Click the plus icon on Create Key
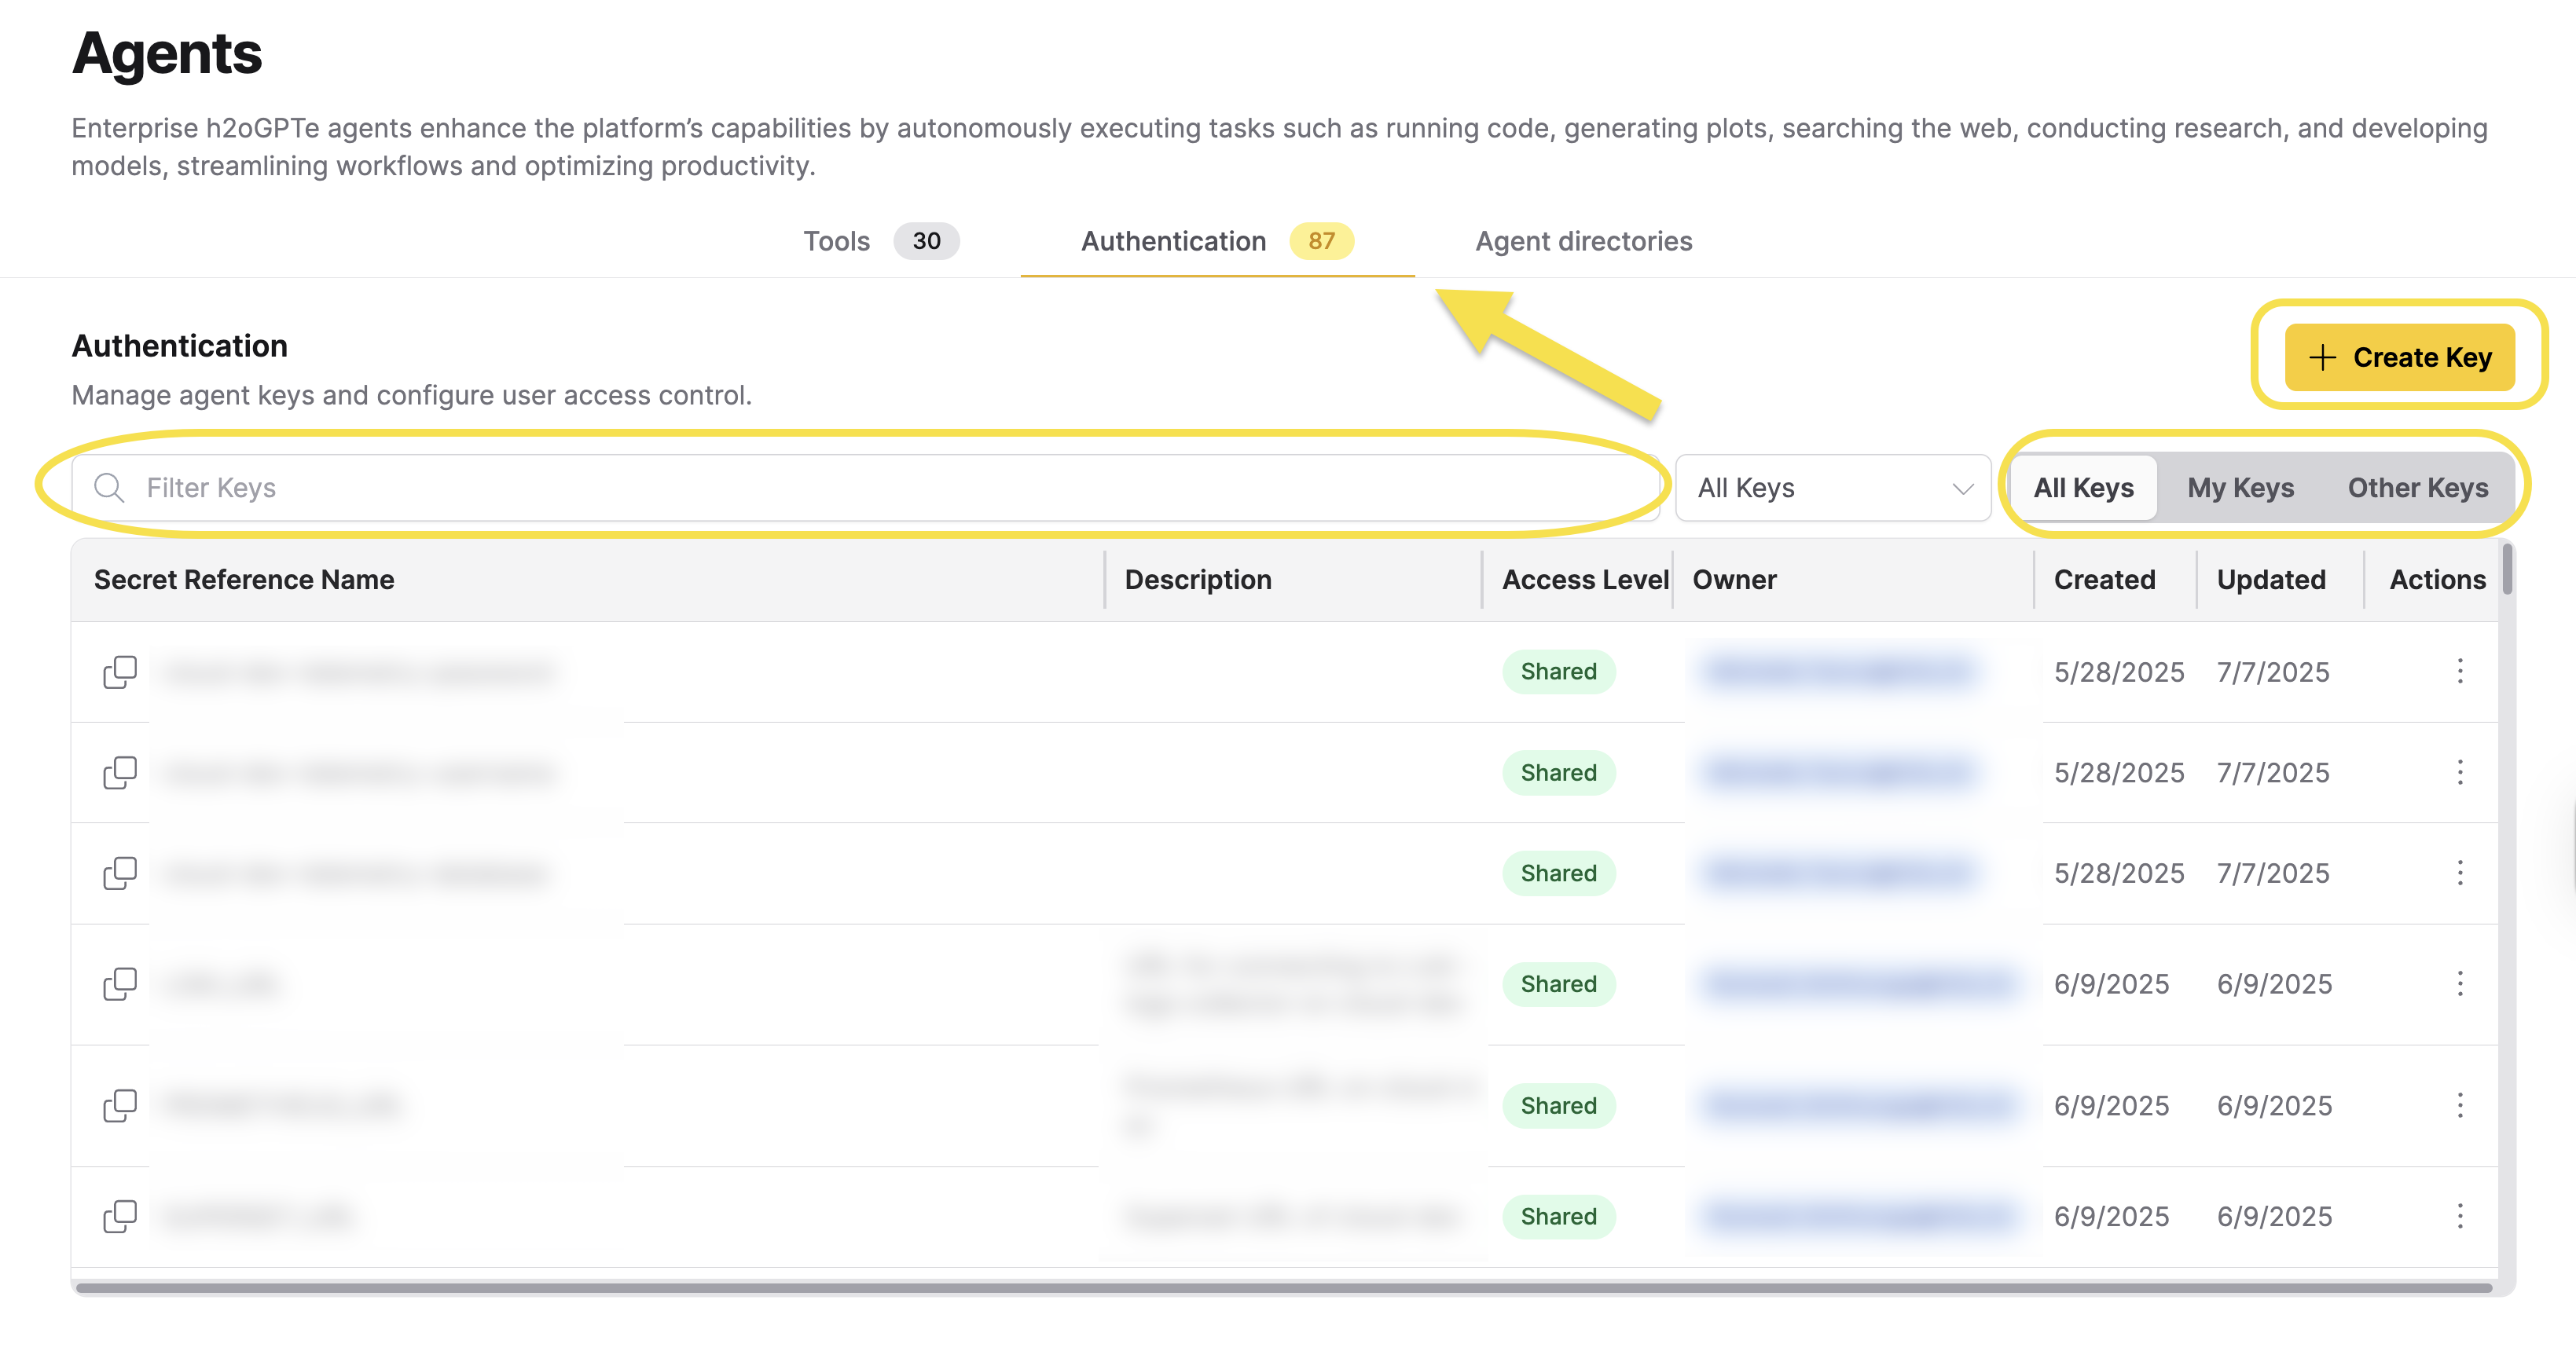2576x1362 pixels. click(x=2322, y=357)
